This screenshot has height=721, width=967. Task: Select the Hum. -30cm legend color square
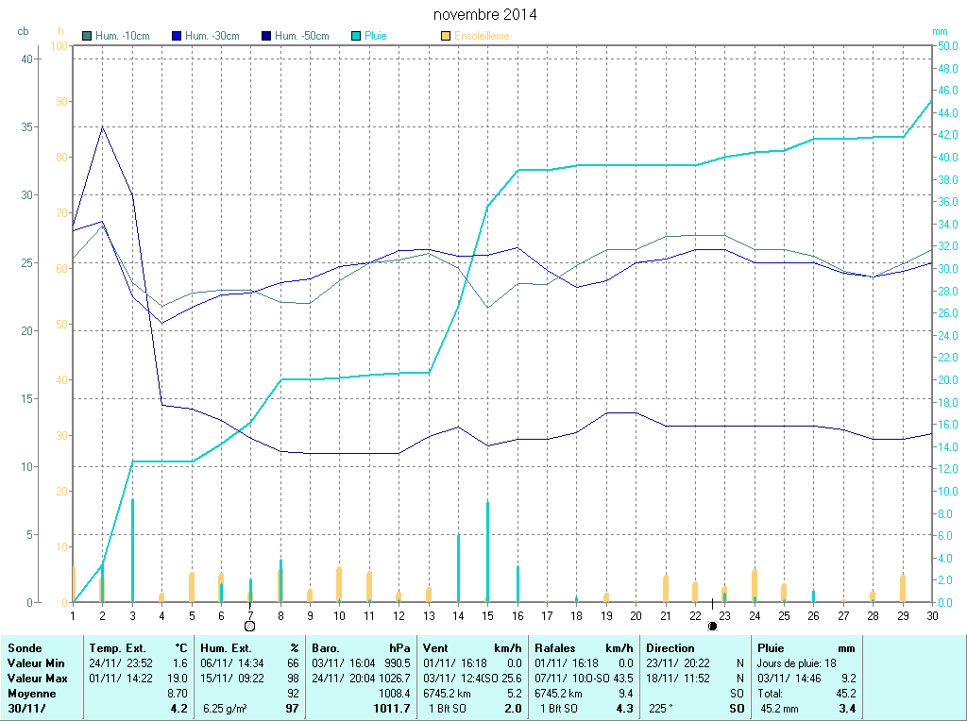(x=177, y=36)
